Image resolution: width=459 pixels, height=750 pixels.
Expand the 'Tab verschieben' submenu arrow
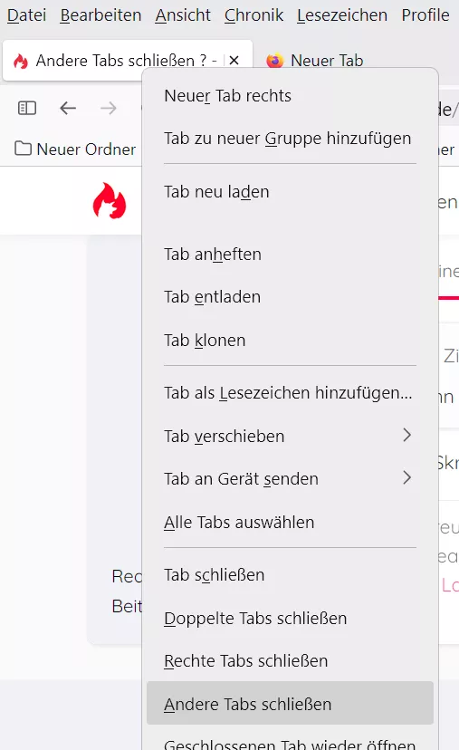click(406, 435)
